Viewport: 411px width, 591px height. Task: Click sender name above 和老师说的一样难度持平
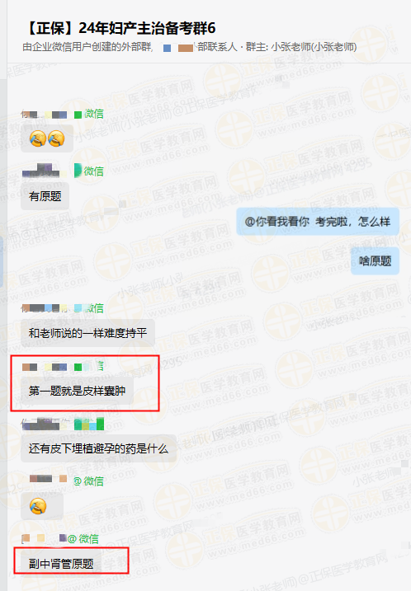pyautogui.click(x=45, y=308)
